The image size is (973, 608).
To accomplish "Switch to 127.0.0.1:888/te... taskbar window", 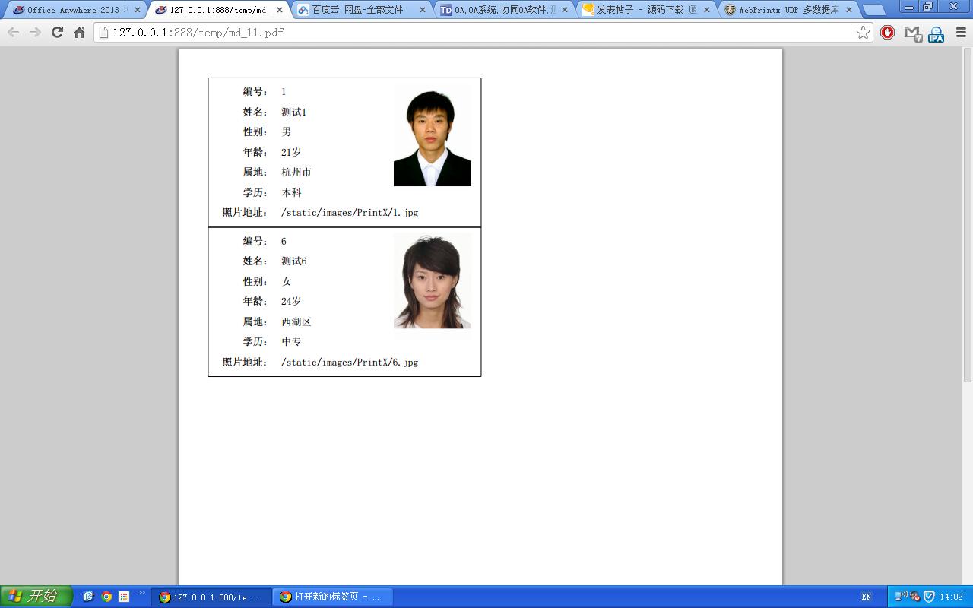I will pos(211,597).
